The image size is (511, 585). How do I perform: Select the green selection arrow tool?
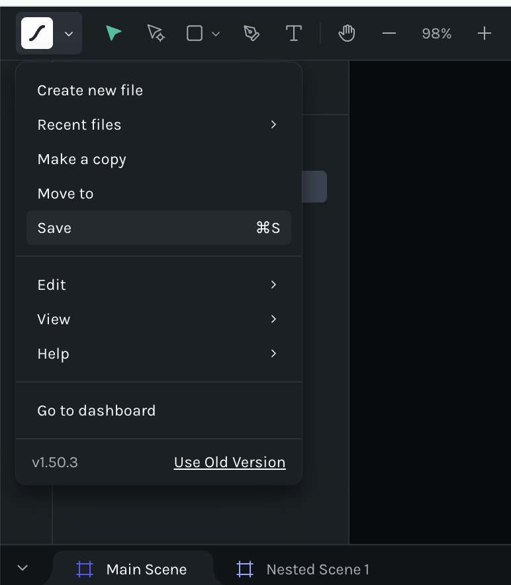pos(113,32)
